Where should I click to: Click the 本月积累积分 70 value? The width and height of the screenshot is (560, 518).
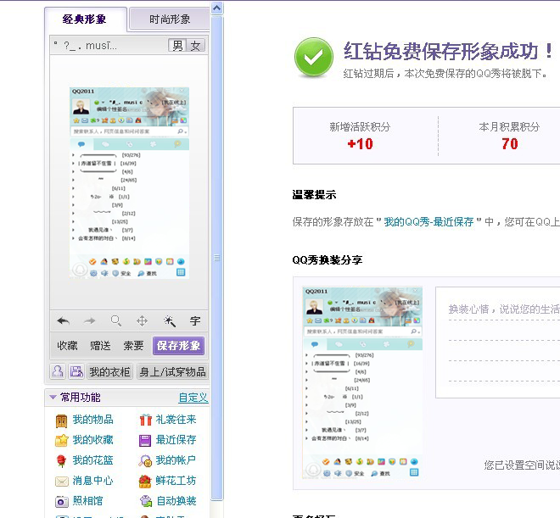(x=510, y=144)
